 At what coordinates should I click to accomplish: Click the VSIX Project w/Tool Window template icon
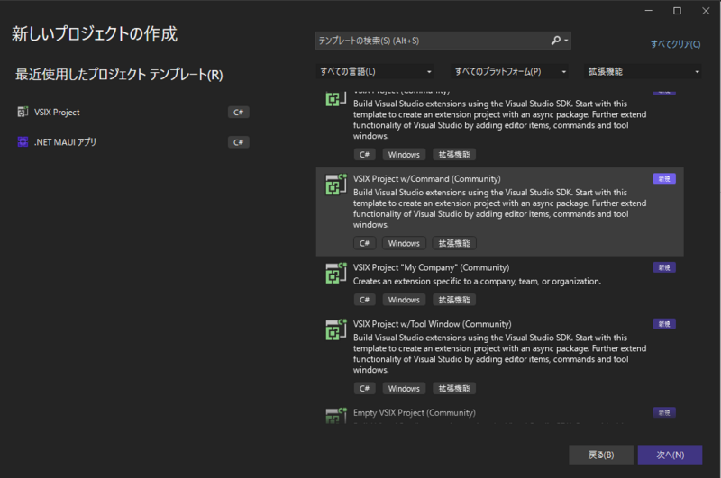tap(335, 329)
